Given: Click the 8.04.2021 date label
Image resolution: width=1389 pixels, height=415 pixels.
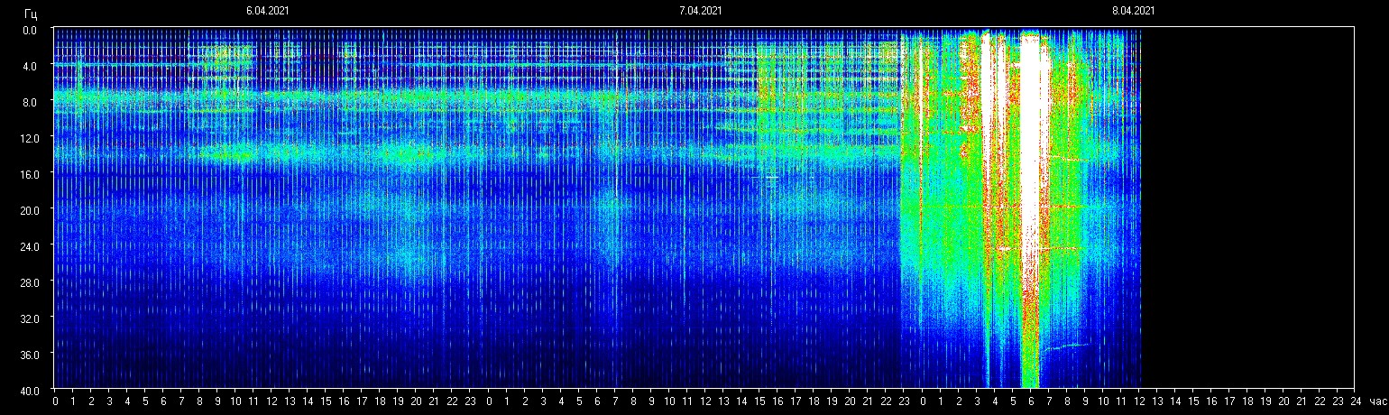Looking at the screenshot, I should click(1134, 11).
